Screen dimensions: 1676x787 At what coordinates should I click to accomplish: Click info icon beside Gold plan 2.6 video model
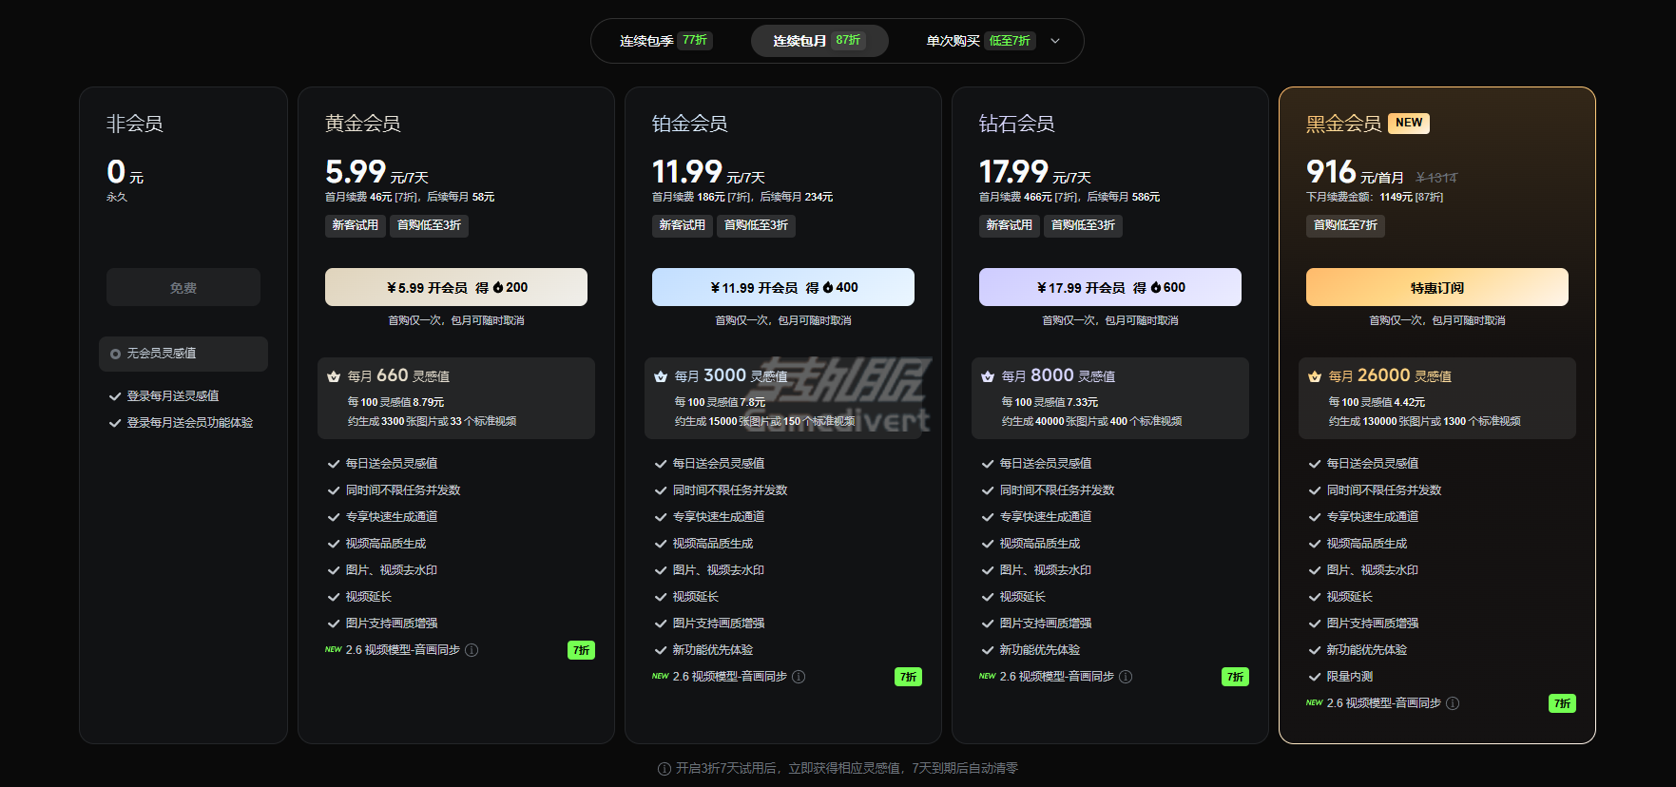point(472,650)
